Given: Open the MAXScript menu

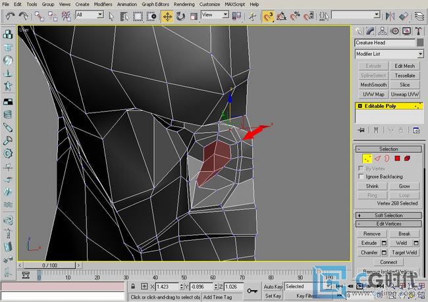Looking at the screenshot, I should [235, 5].
